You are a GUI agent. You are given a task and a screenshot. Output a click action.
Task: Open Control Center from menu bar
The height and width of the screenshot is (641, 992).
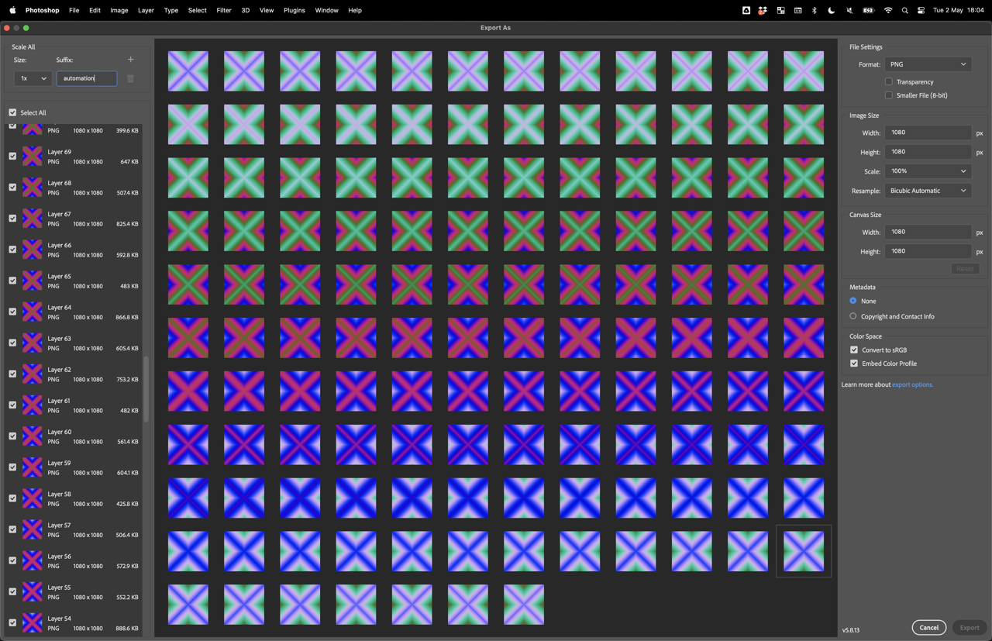click(x=921, y=11)
